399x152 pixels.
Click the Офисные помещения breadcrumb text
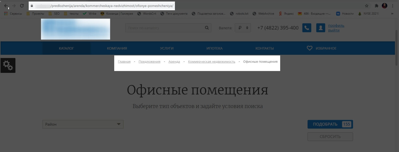[x=260, y=62]
